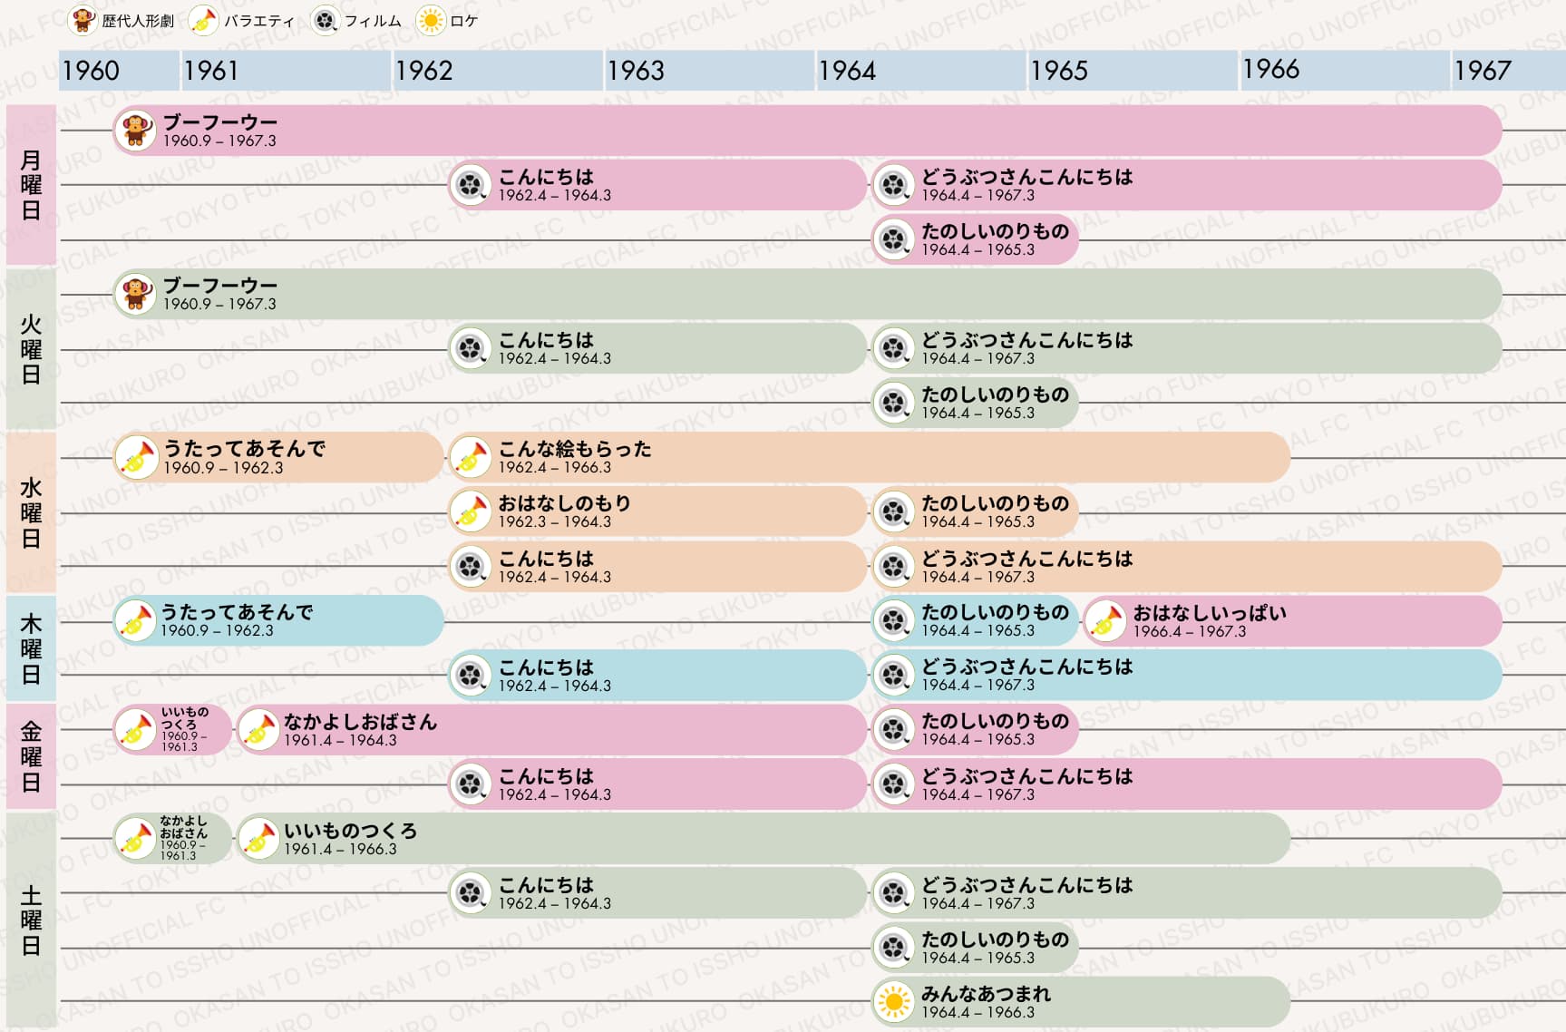Click the trumpet icon beside こんな絵もらった
This screenshot has height=1032, width=1566.
click(471, 457)
